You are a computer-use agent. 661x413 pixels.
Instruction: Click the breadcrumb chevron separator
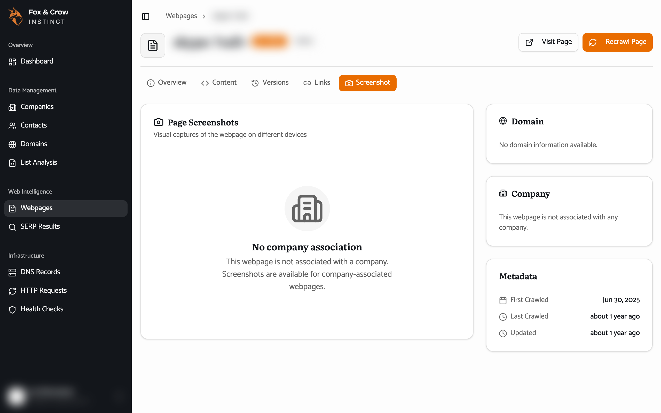click(204, 16)
